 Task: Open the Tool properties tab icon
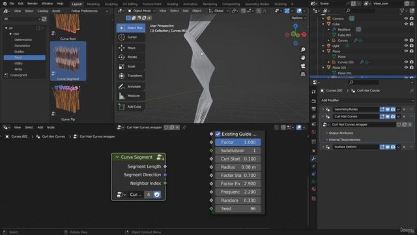point(314,91)
